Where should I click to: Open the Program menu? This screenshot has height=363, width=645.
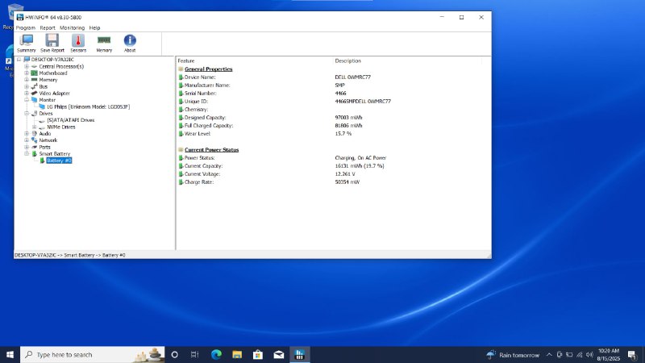coord(26,27)
